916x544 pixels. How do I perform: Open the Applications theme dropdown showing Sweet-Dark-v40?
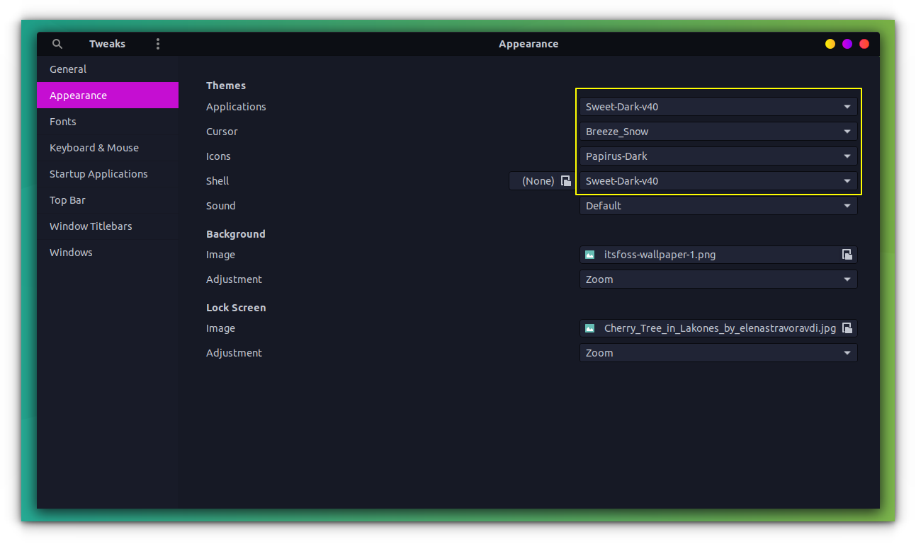coord(718,106)
